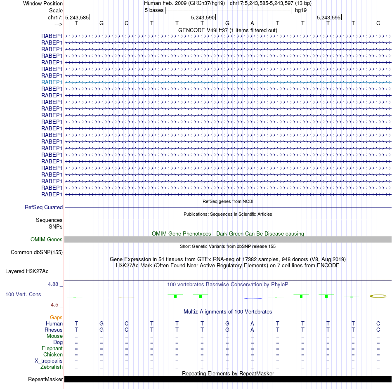Click the SNPs label under Sequences

pos(56,226)
